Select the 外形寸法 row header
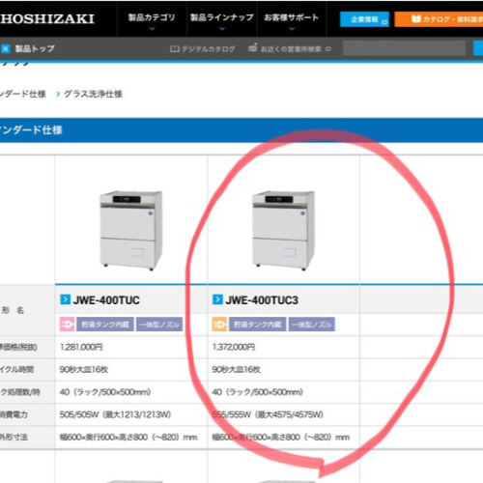Viewport: 483px width, 483px height. click(x=14, y=438)
